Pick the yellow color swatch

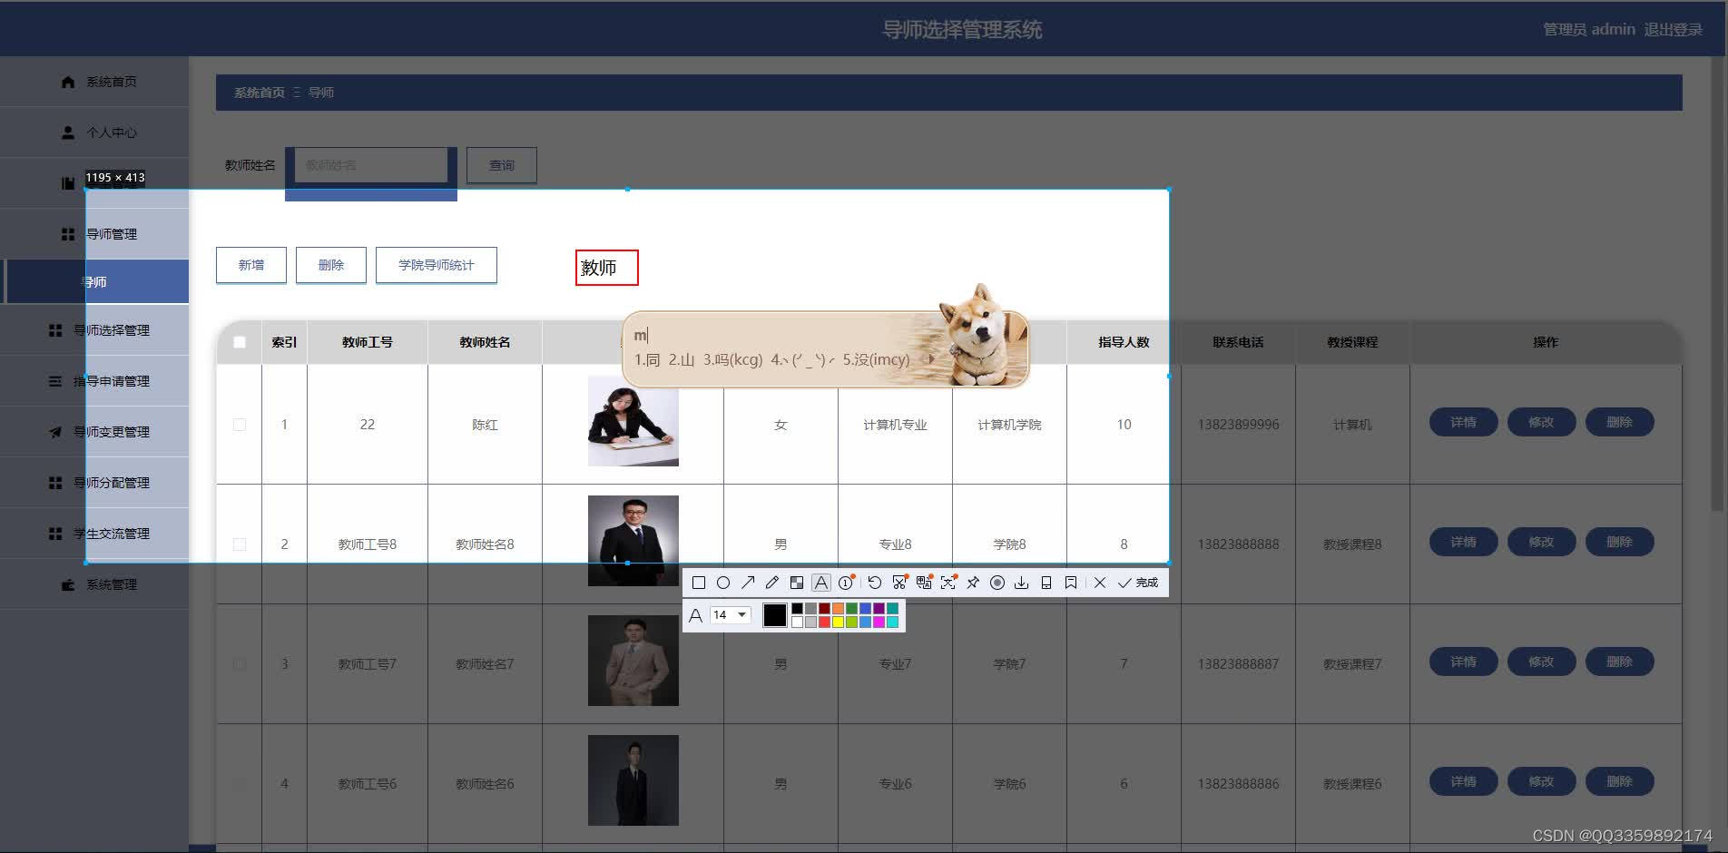[838, 623]
